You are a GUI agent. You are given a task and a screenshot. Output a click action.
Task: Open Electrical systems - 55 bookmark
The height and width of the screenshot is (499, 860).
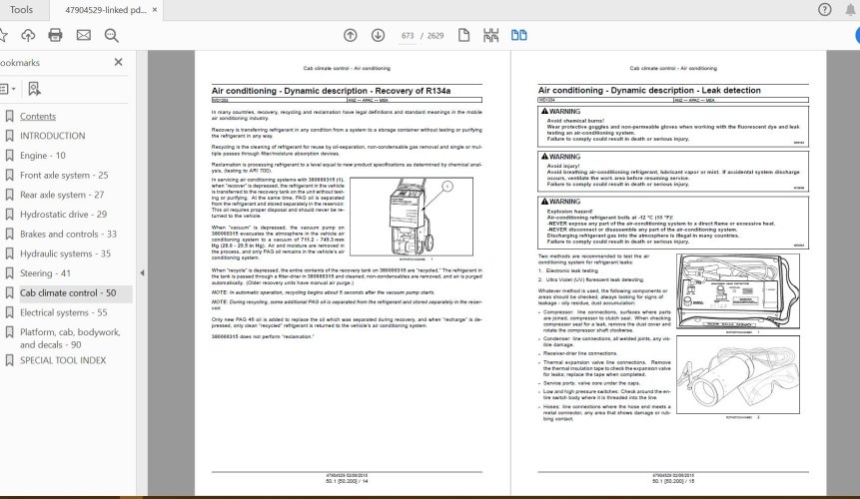(x=64, y=312)
